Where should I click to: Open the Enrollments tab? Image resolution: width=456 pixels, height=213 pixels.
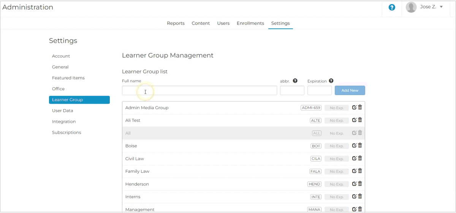250,23
